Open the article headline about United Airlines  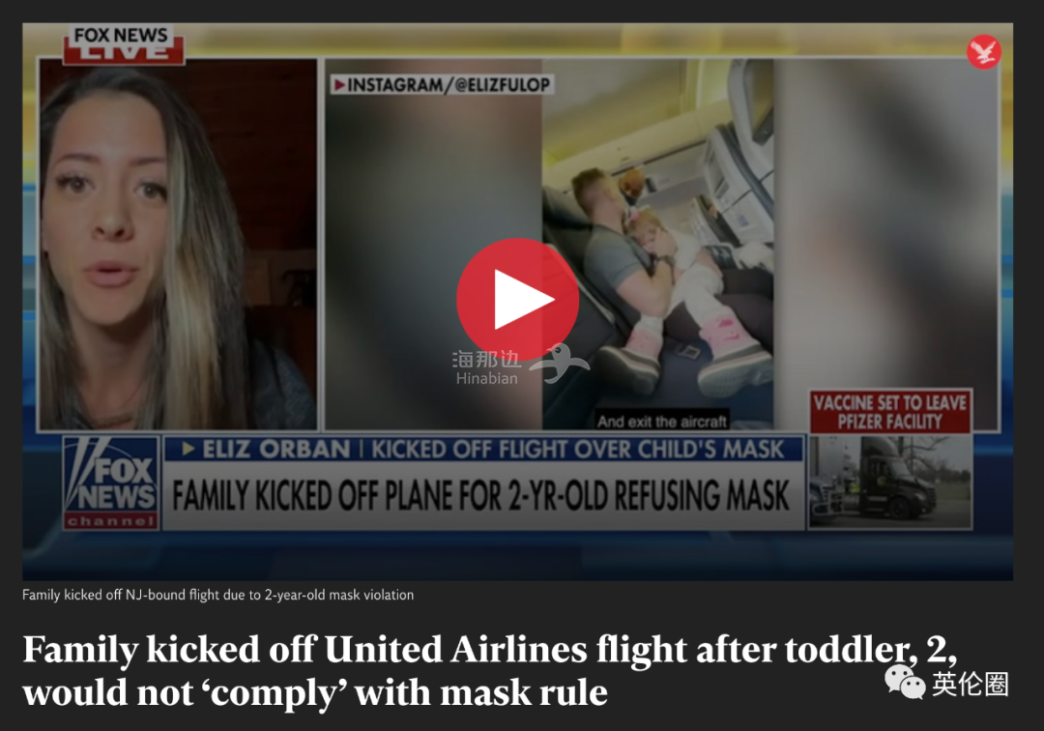[x=489, y=670]
